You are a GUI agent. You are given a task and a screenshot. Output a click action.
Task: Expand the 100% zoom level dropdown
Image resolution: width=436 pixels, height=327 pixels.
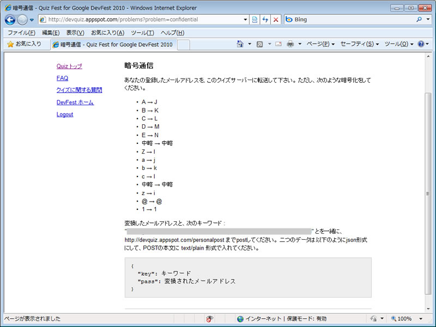coord(421,319)
